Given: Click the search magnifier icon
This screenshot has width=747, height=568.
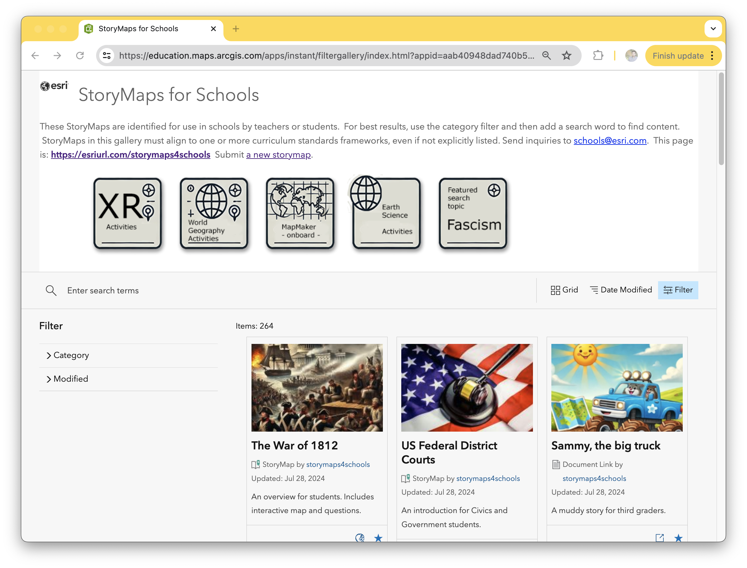Looking at the screenshot, I should 51,290.
